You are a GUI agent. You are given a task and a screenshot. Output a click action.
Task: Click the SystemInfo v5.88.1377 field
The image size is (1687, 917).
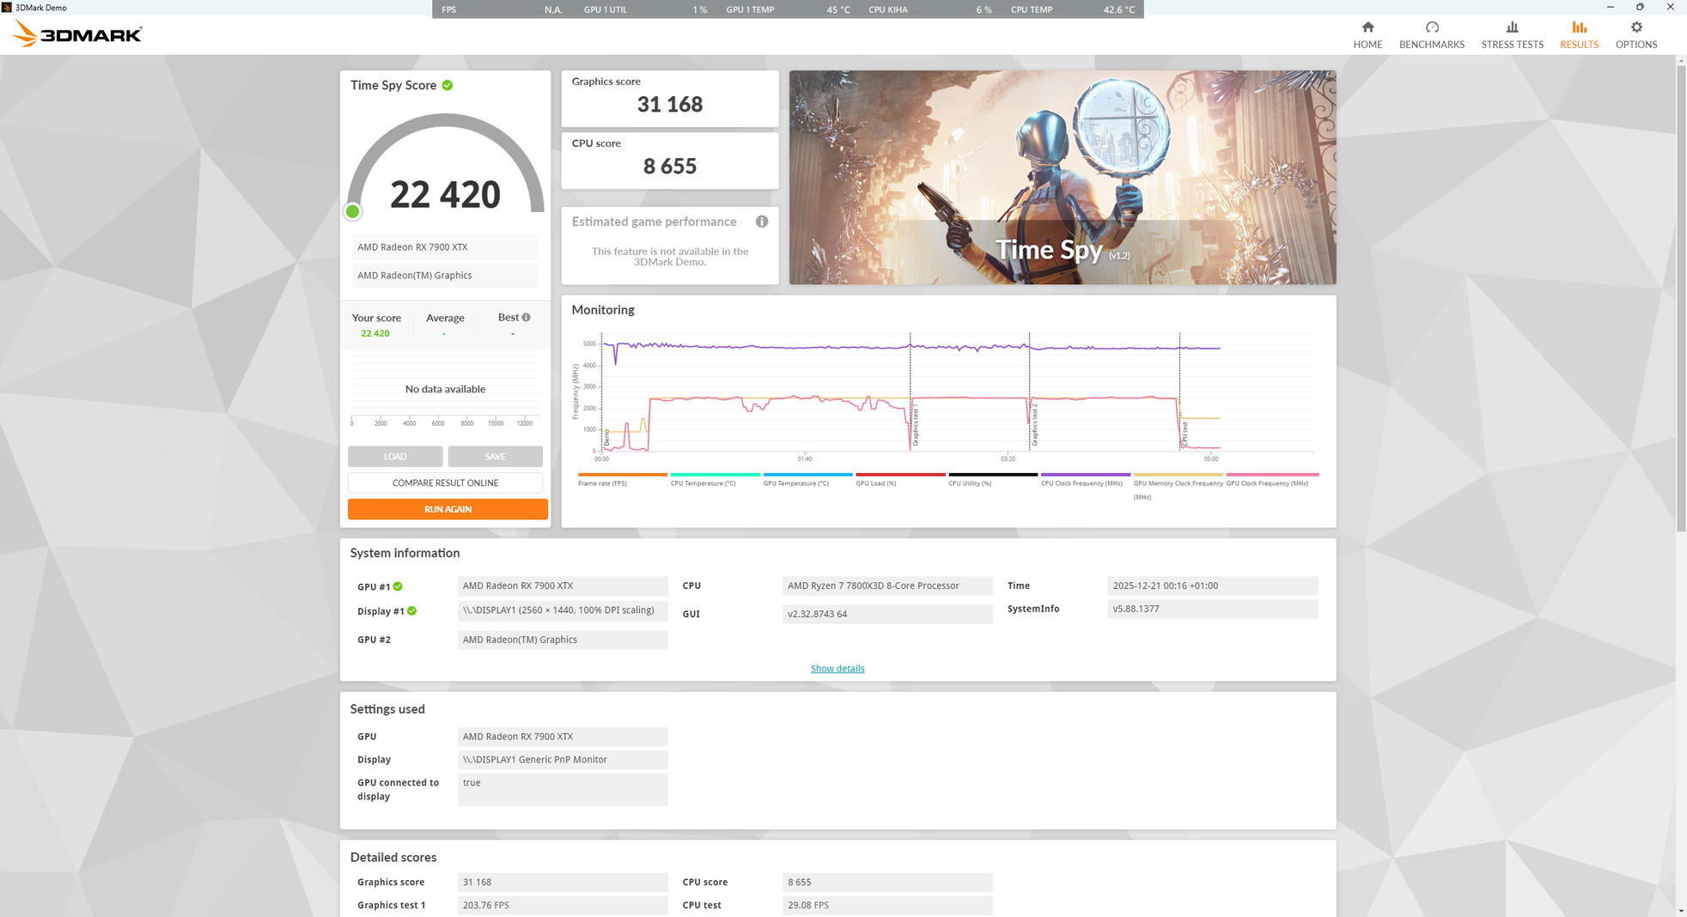(1213, 609)
